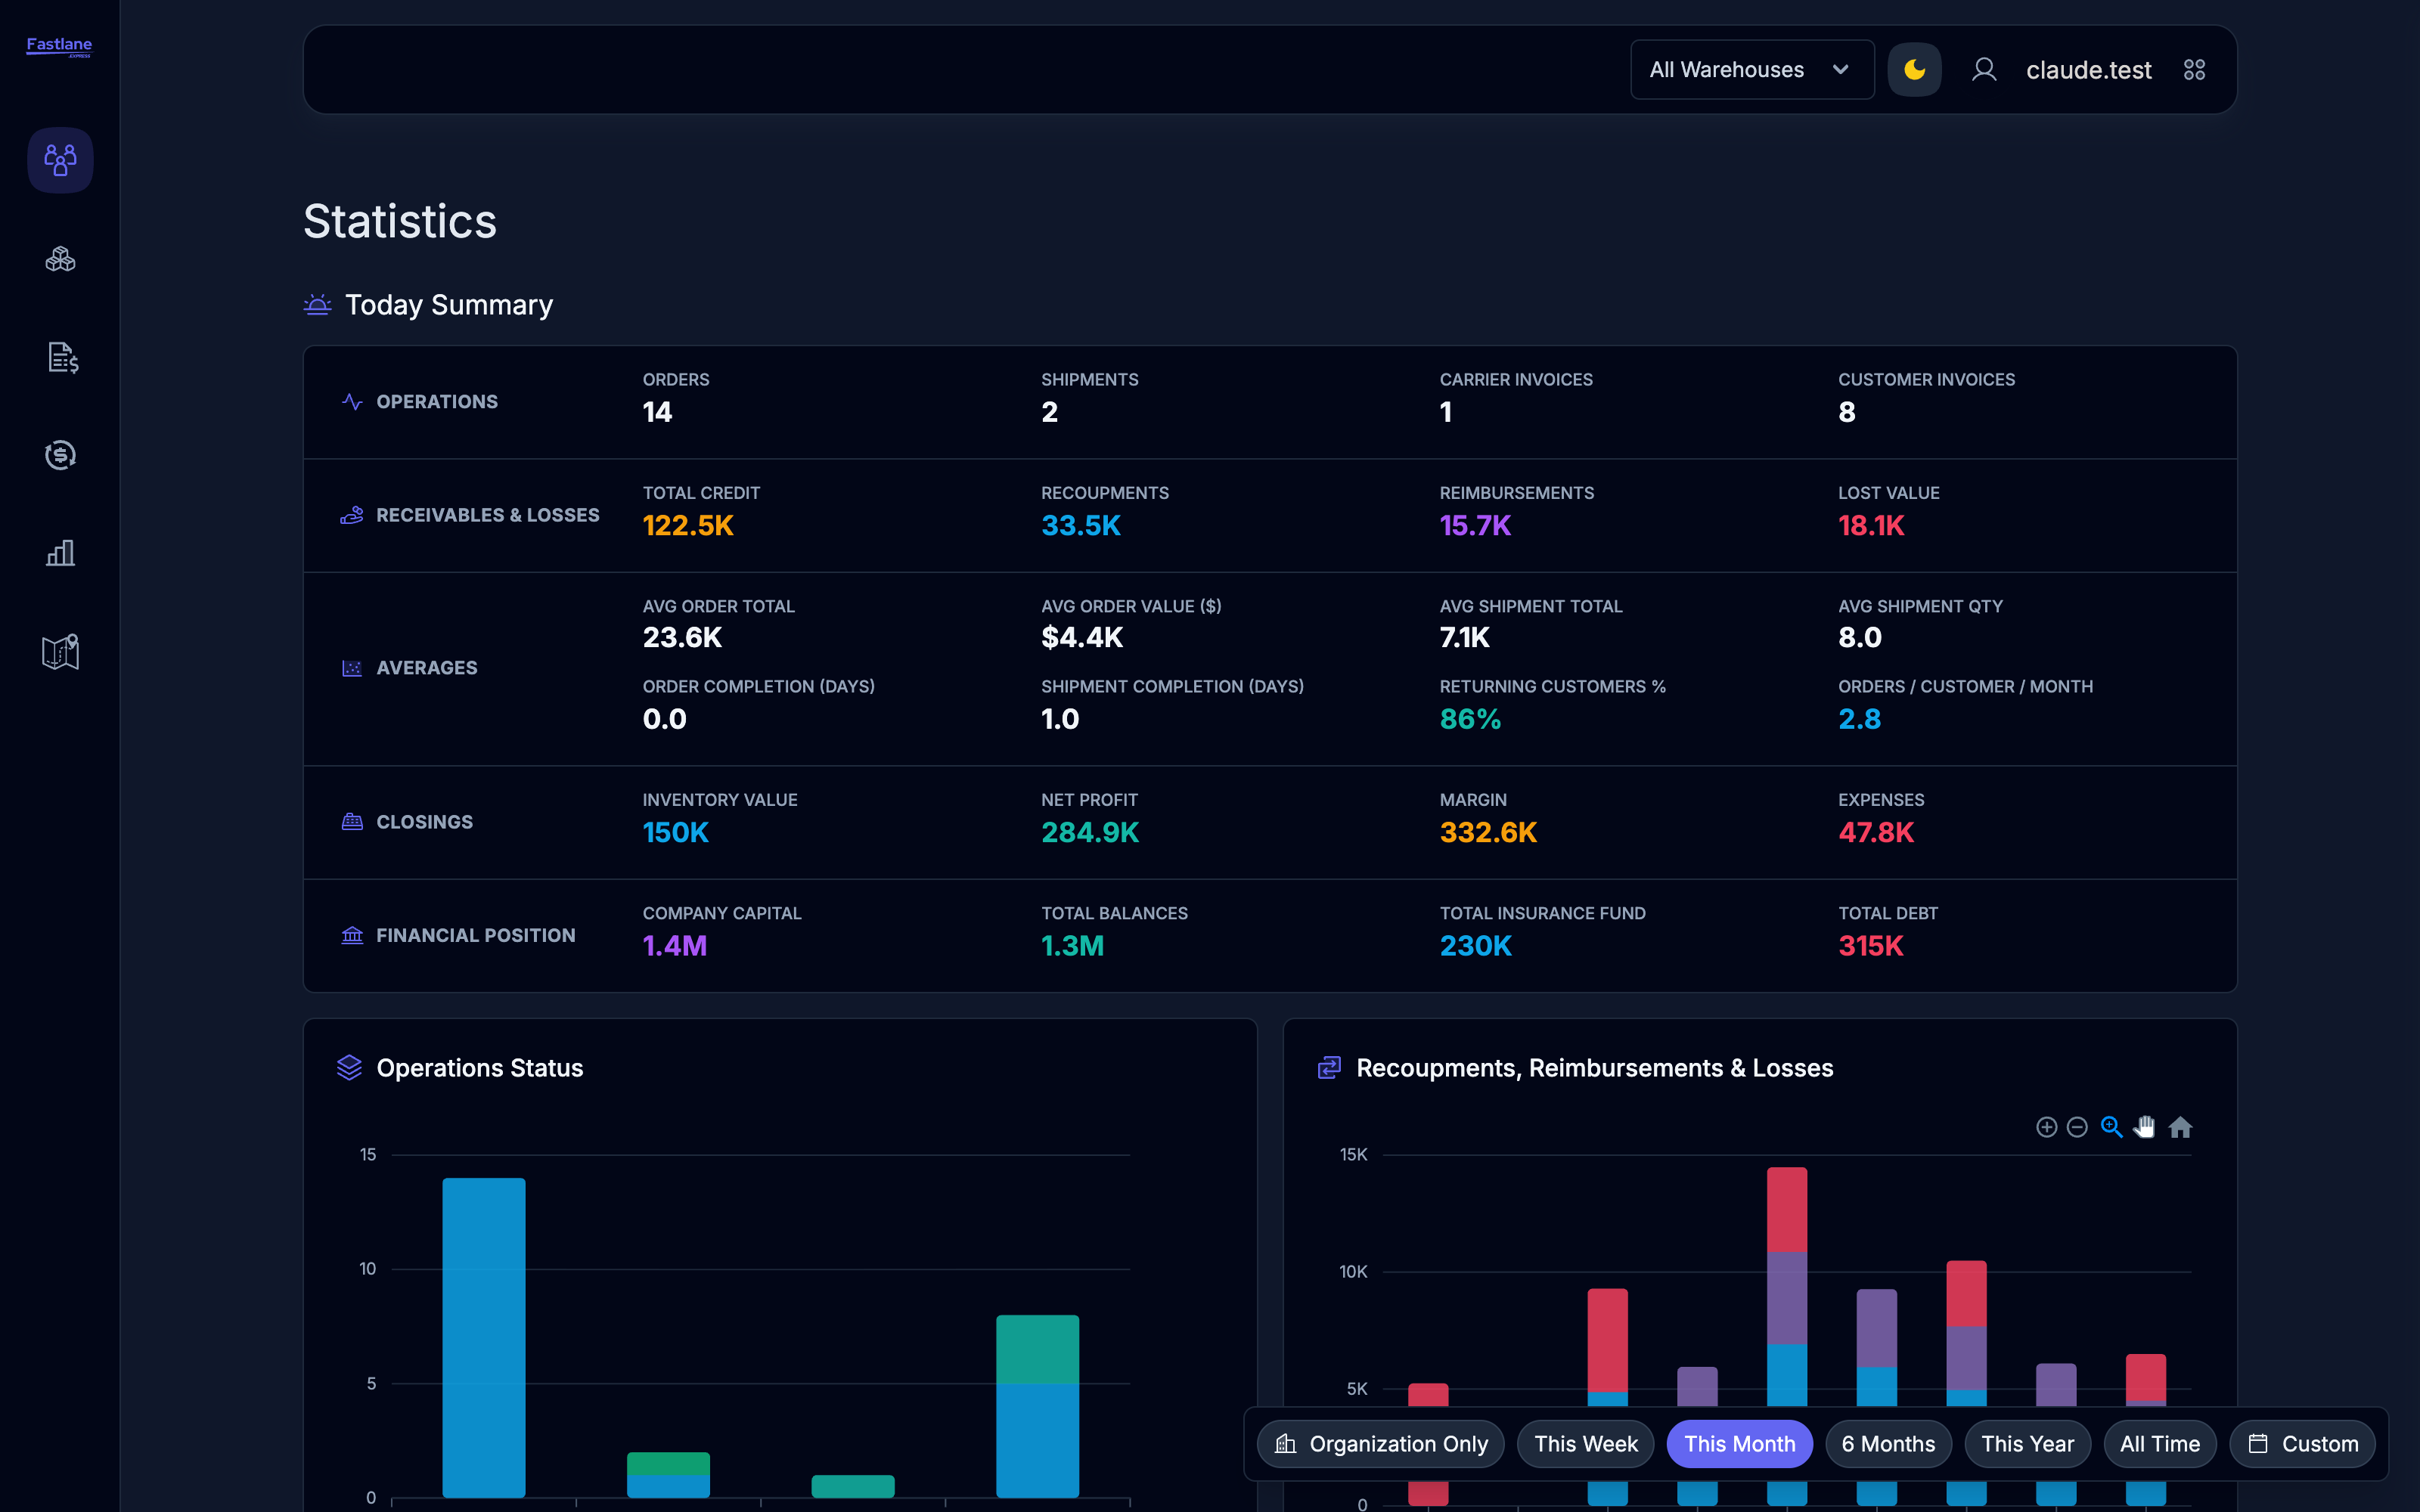Click the chart zoom-in plus icon
The width and height of the screenshot is (2420, 1512).
pyautogui.click(x=2047, y=1127)
